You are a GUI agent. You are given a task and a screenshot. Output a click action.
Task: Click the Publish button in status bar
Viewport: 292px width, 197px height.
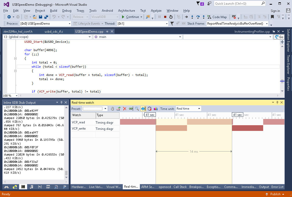click(275, 194)
